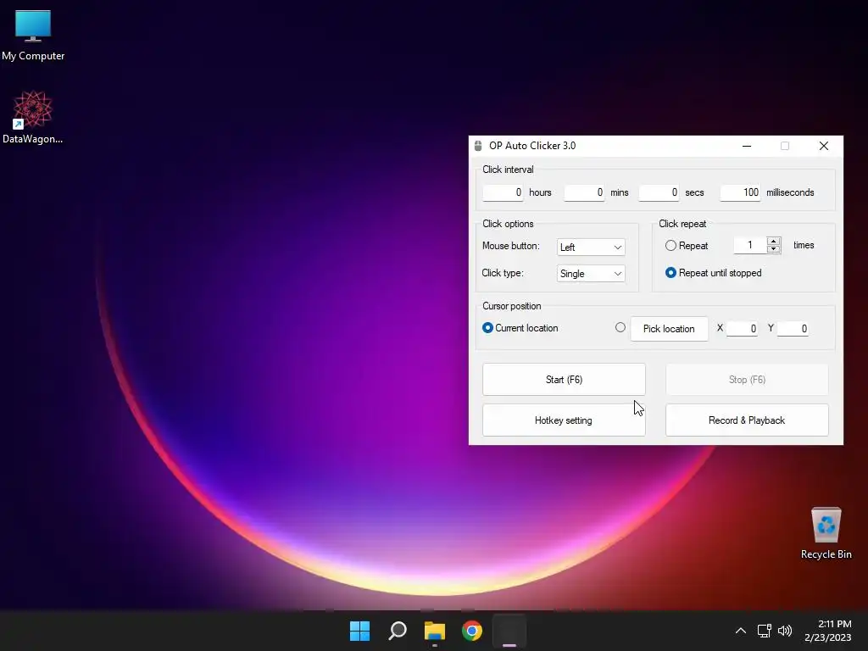Open the Windows Start menu

pyautogui.click(x=359, y=631)
